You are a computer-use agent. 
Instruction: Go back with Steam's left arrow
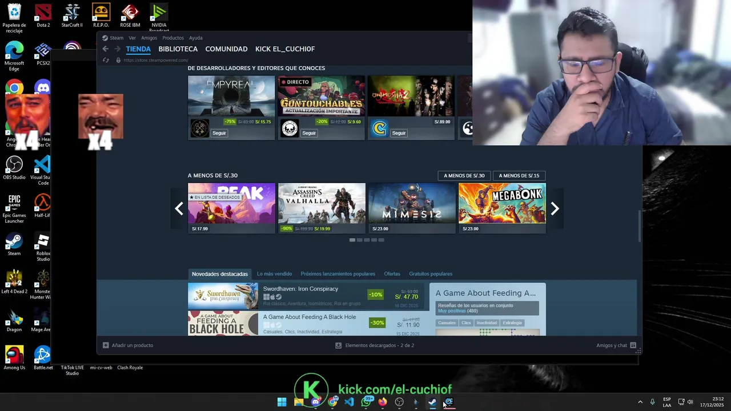(106, 49)
